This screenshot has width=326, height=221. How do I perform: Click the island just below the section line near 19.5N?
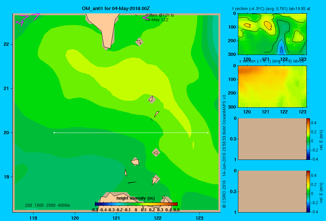tap(156, 152)
